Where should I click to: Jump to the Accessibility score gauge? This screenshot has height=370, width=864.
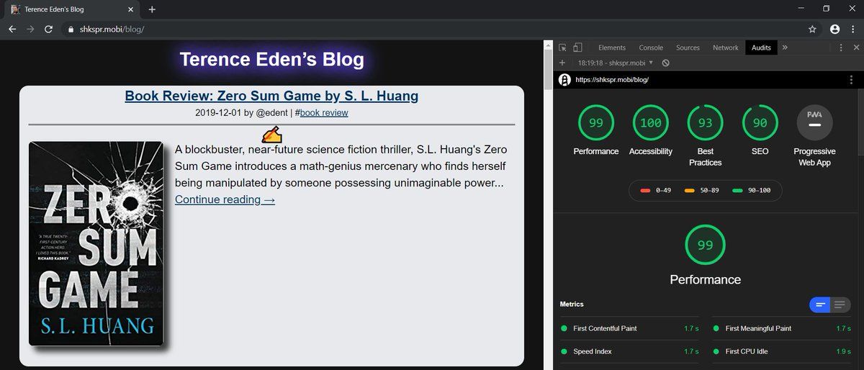[x=650, y=123]
